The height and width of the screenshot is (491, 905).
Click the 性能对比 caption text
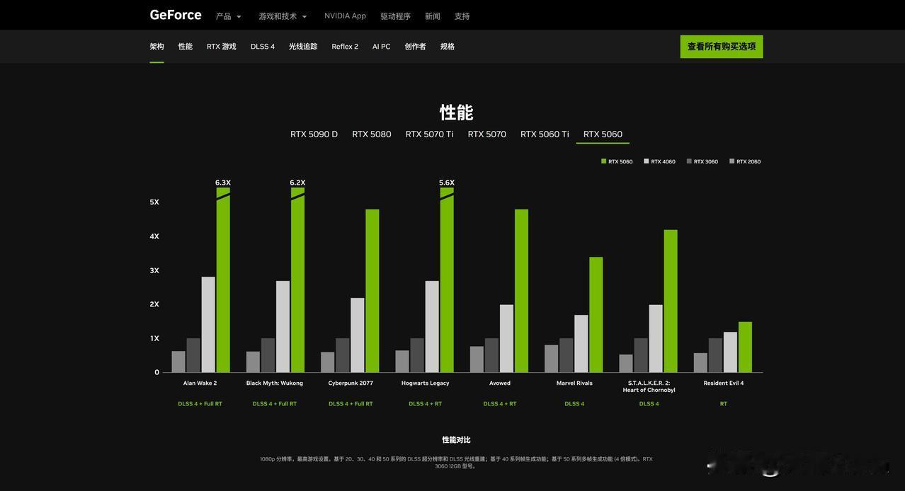tap(456, 440)
